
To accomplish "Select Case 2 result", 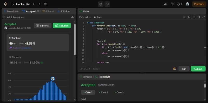I will pyautogui.click(x=103, y=92).
